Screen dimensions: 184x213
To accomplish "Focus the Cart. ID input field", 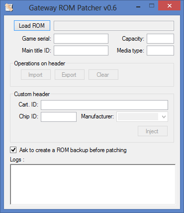I will pyautogui.click(x=104, y=105).
